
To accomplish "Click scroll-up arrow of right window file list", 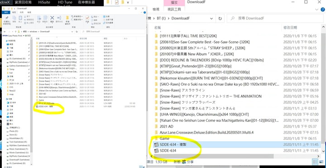I will (x=323, y=27).
